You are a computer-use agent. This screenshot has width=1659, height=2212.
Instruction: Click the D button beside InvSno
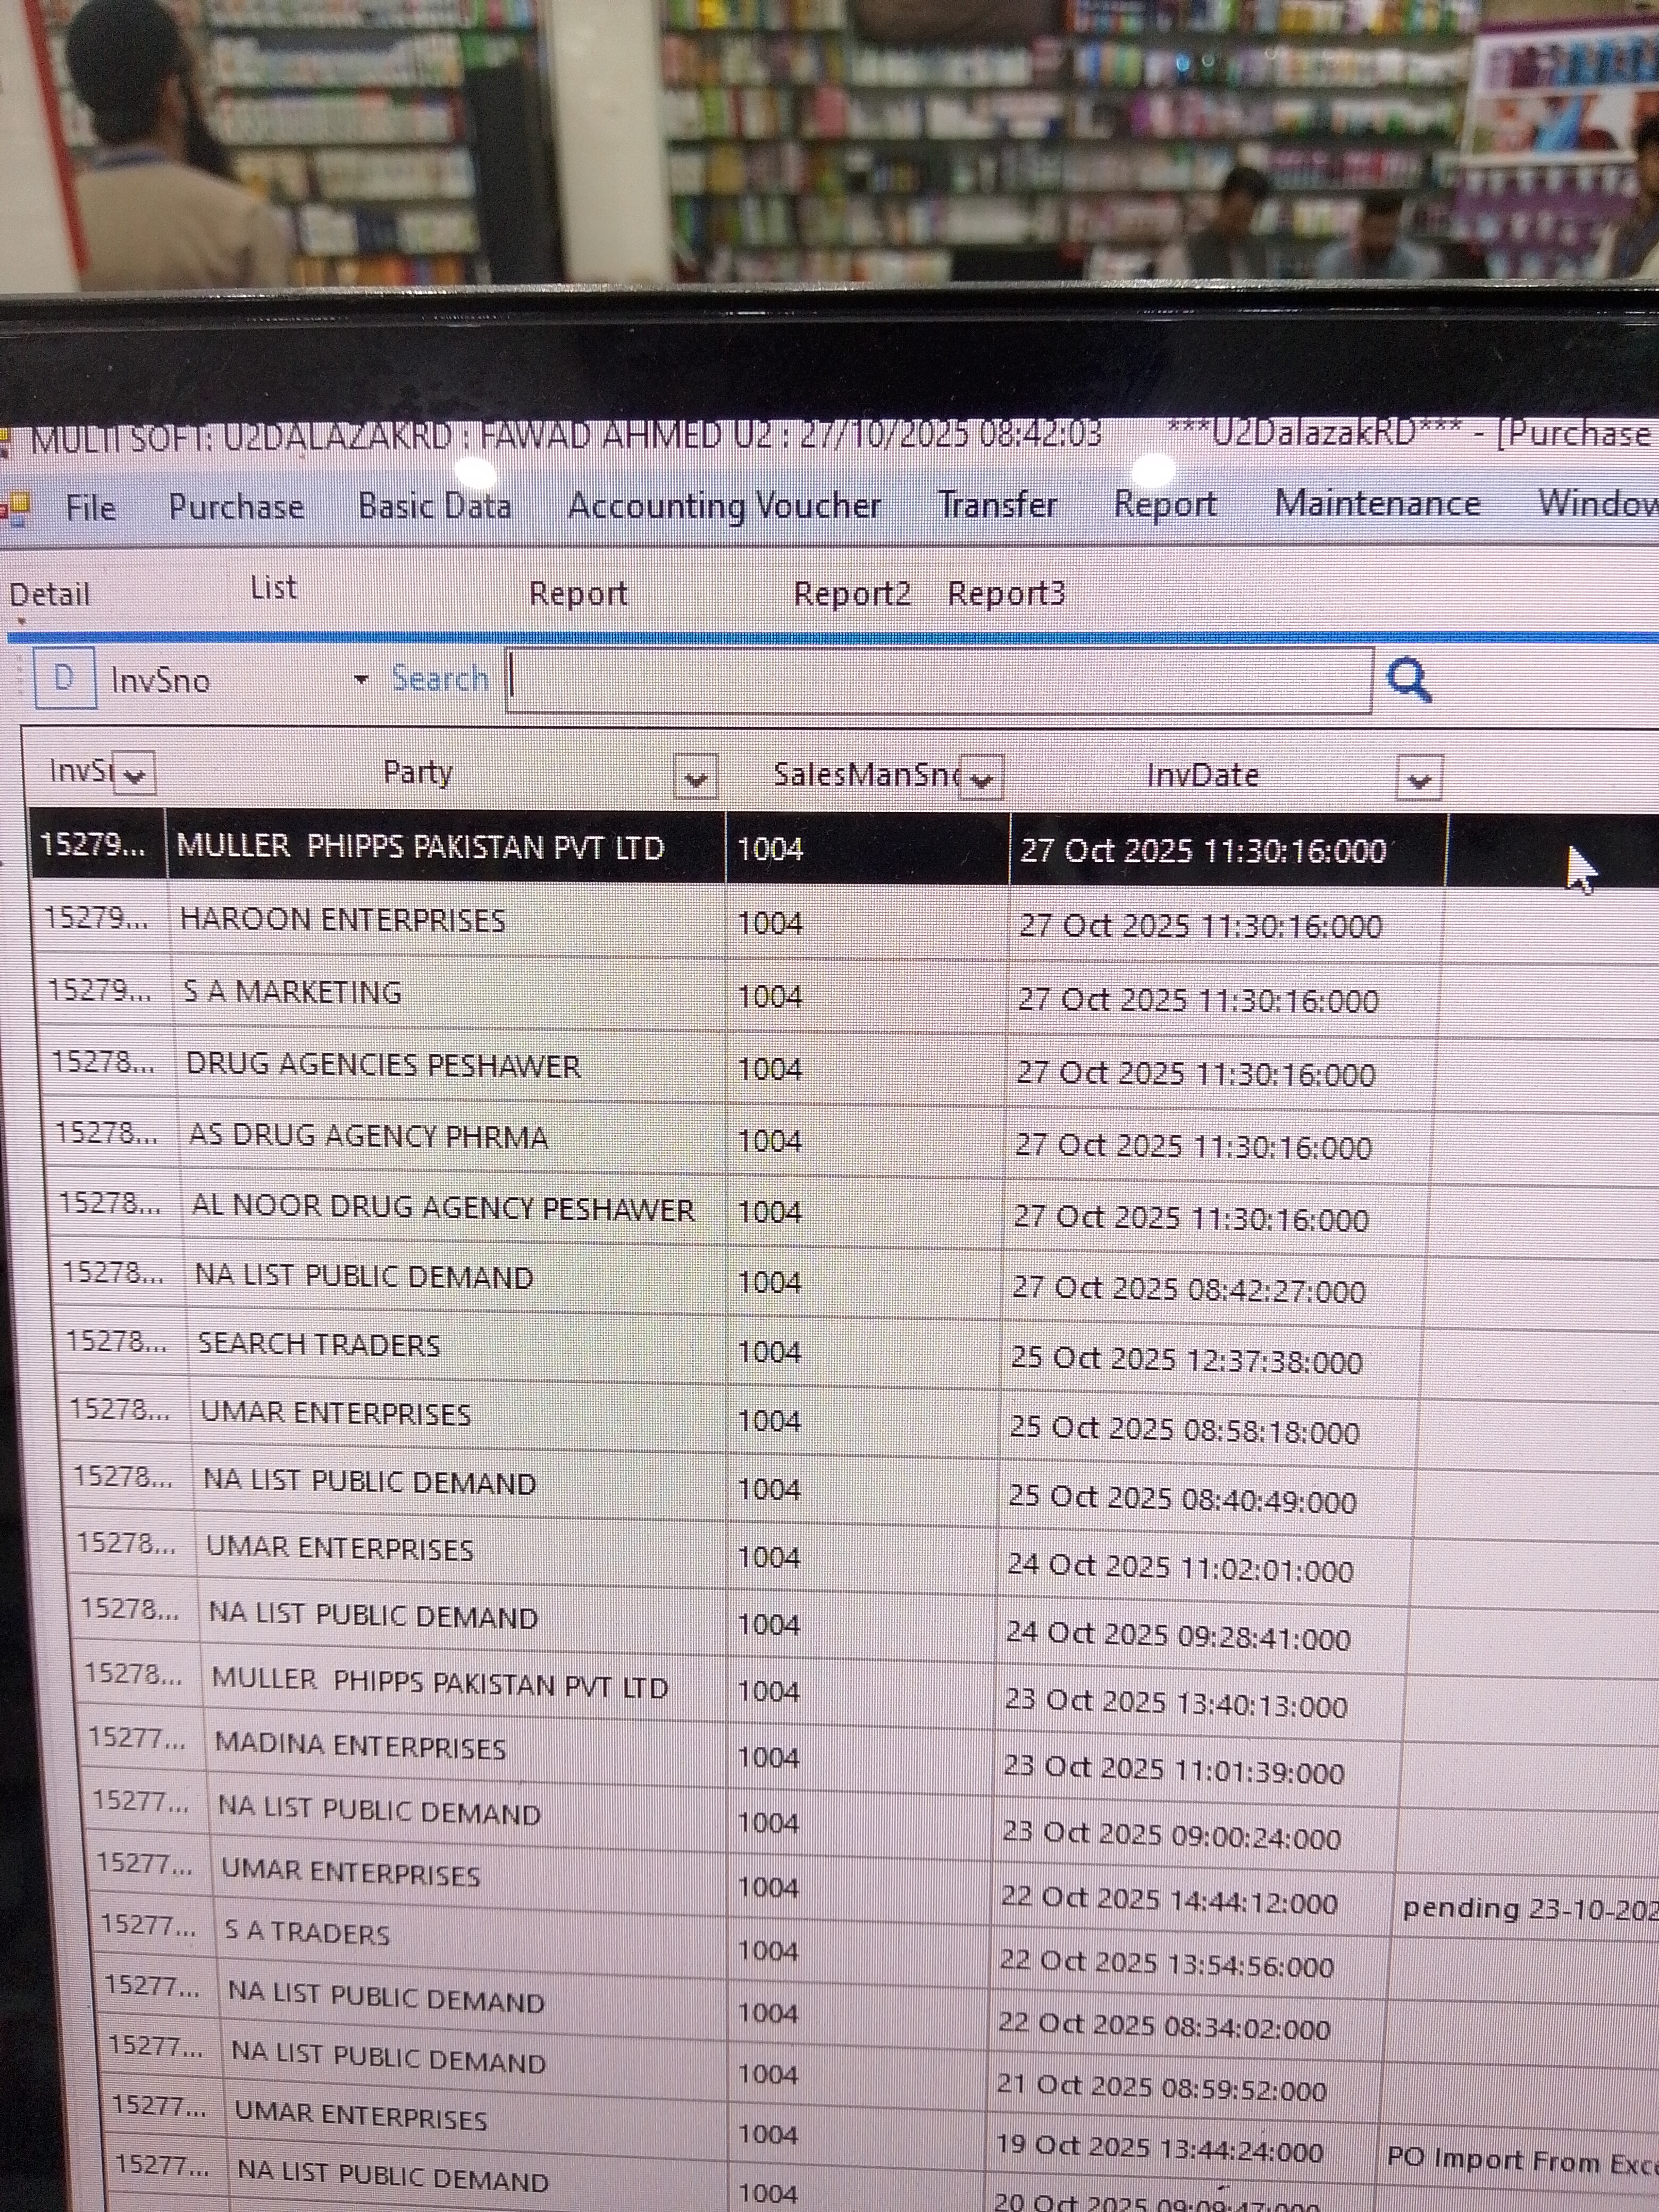pos(64,678)
